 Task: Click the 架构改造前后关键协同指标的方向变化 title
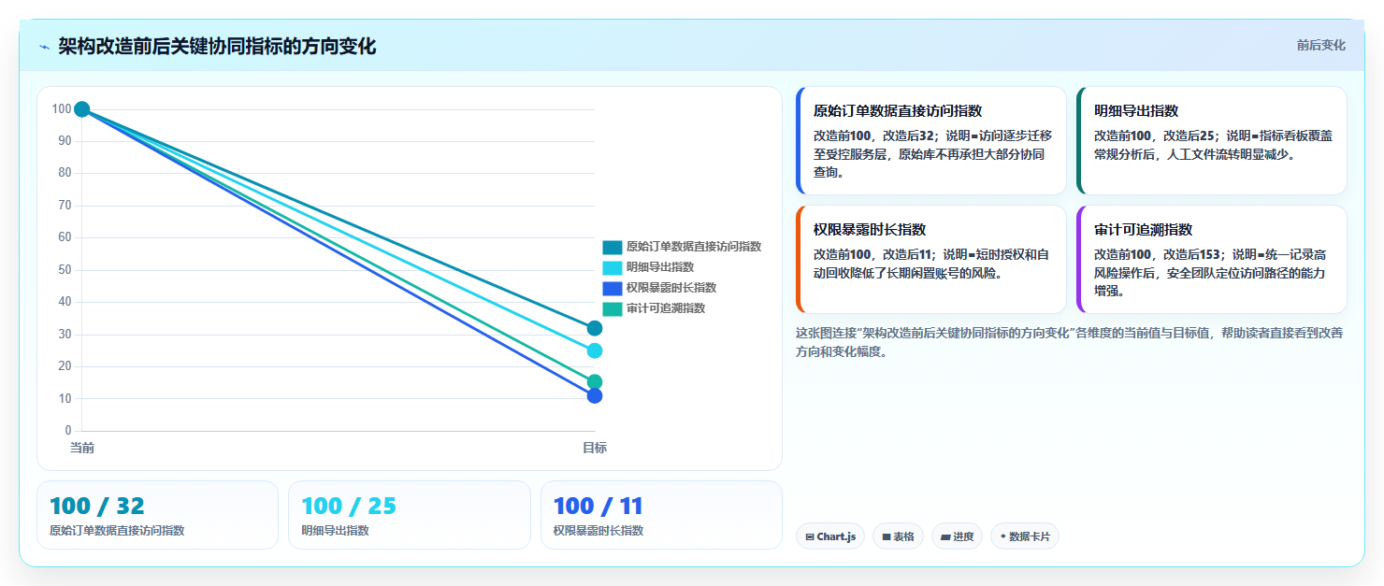click(x=217, y=46)
